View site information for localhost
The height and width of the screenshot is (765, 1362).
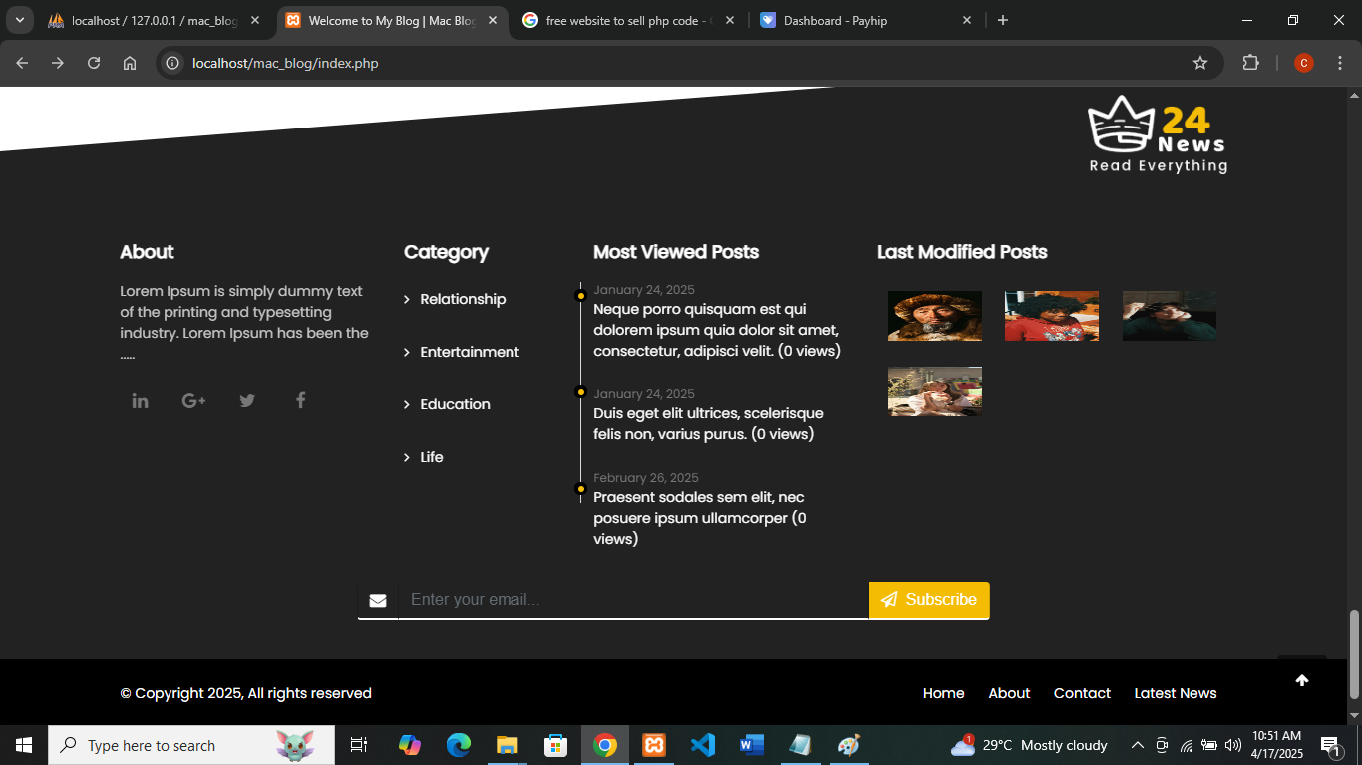(172, 63)
